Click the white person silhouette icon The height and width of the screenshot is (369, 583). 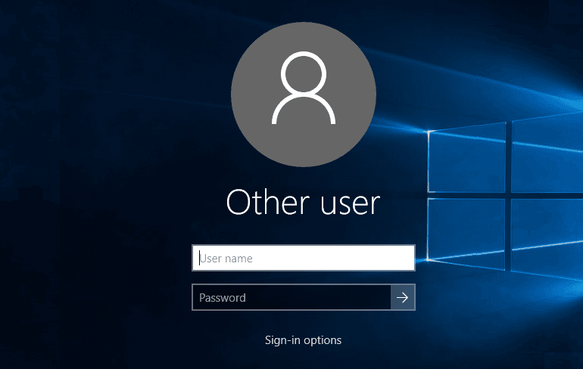tap(304, 88)
